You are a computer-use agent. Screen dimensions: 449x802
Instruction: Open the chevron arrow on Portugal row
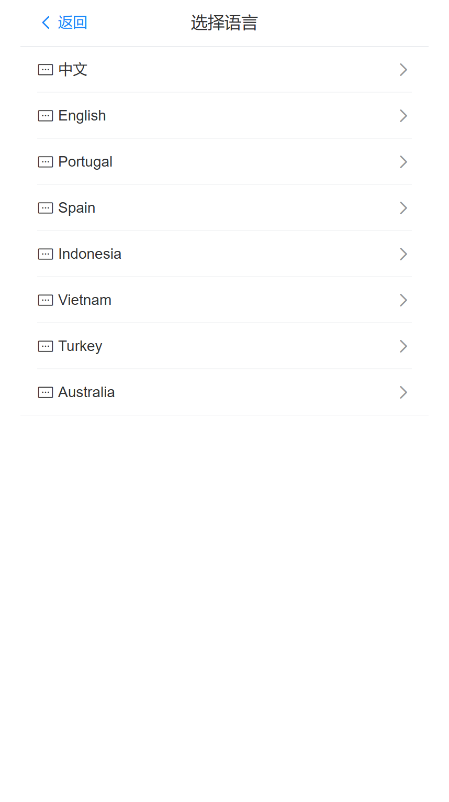pos(403,162)
